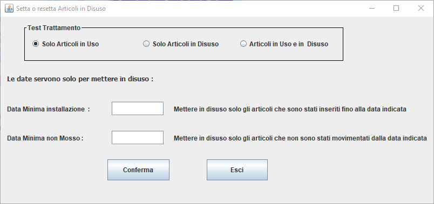Maximize the Articoli in Disuso window
This screenshot has width=434, height=204.
pos(396,8)
